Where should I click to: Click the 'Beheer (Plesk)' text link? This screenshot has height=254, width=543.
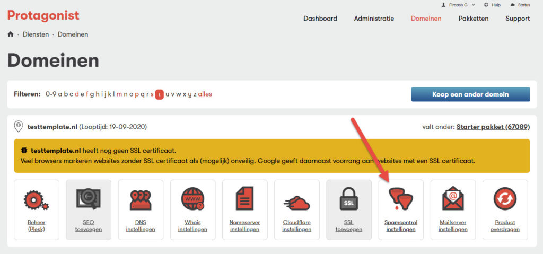pos(37,225)
